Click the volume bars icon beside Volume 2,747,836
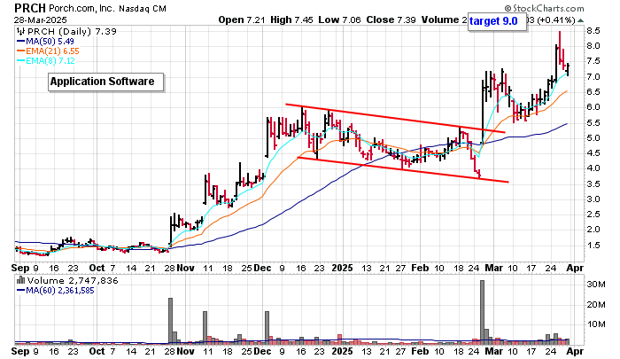This screenshot has width=620, height=359. 20,281
